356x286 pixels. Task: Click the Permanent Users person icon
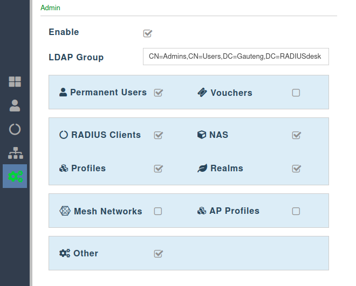pos(63,92)
